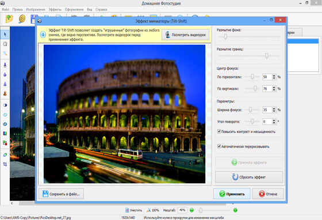
Task: Select the arrow pointer tool in left toolbar
Action: click(x=5, y=35)
